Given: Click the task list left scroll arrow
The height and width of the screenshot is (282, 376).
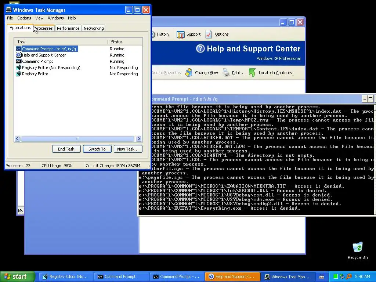Looking at the screenshot, I should point(17,138).
